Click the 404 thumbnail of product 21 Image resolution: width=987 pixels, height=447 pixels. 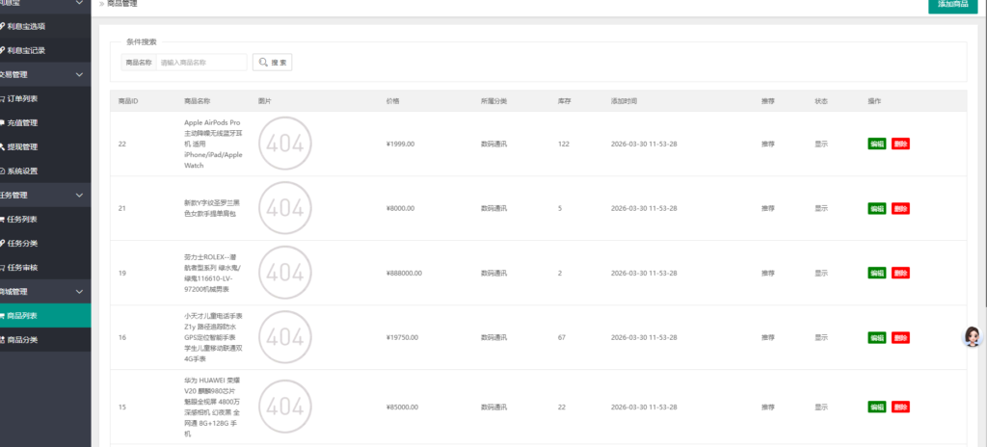[x=285, y=208]
